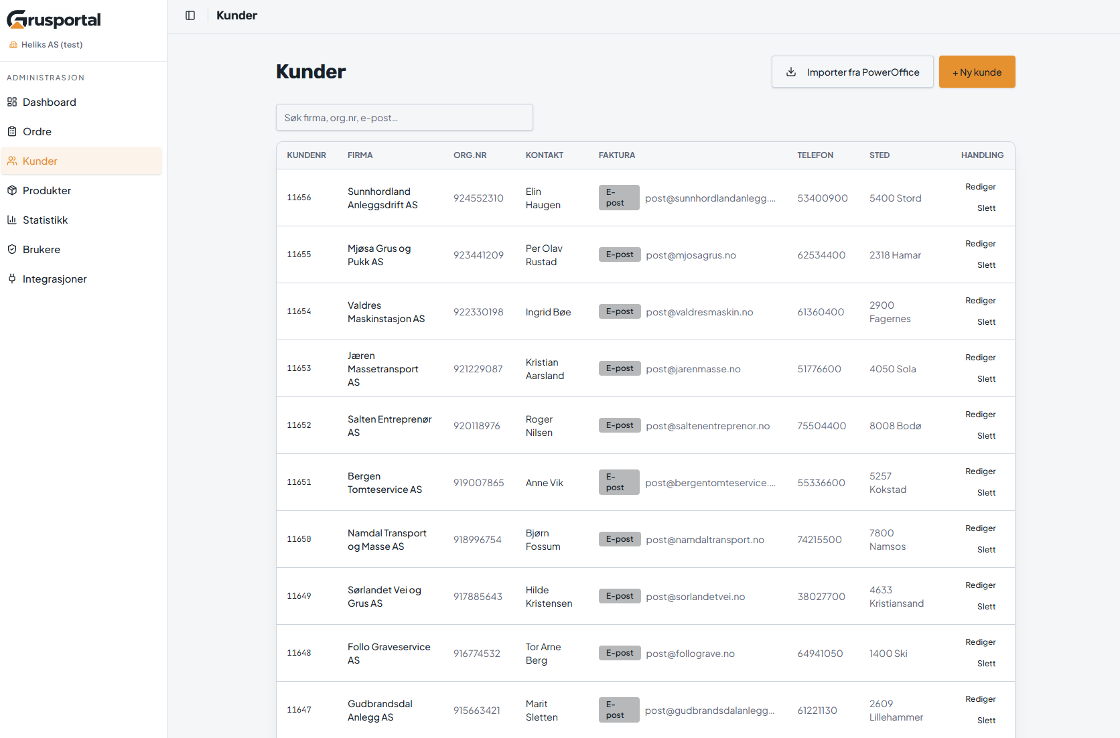The image size is (1120, 738).
Task: Open the Dashboard menu item
Action: click(81, 102)
